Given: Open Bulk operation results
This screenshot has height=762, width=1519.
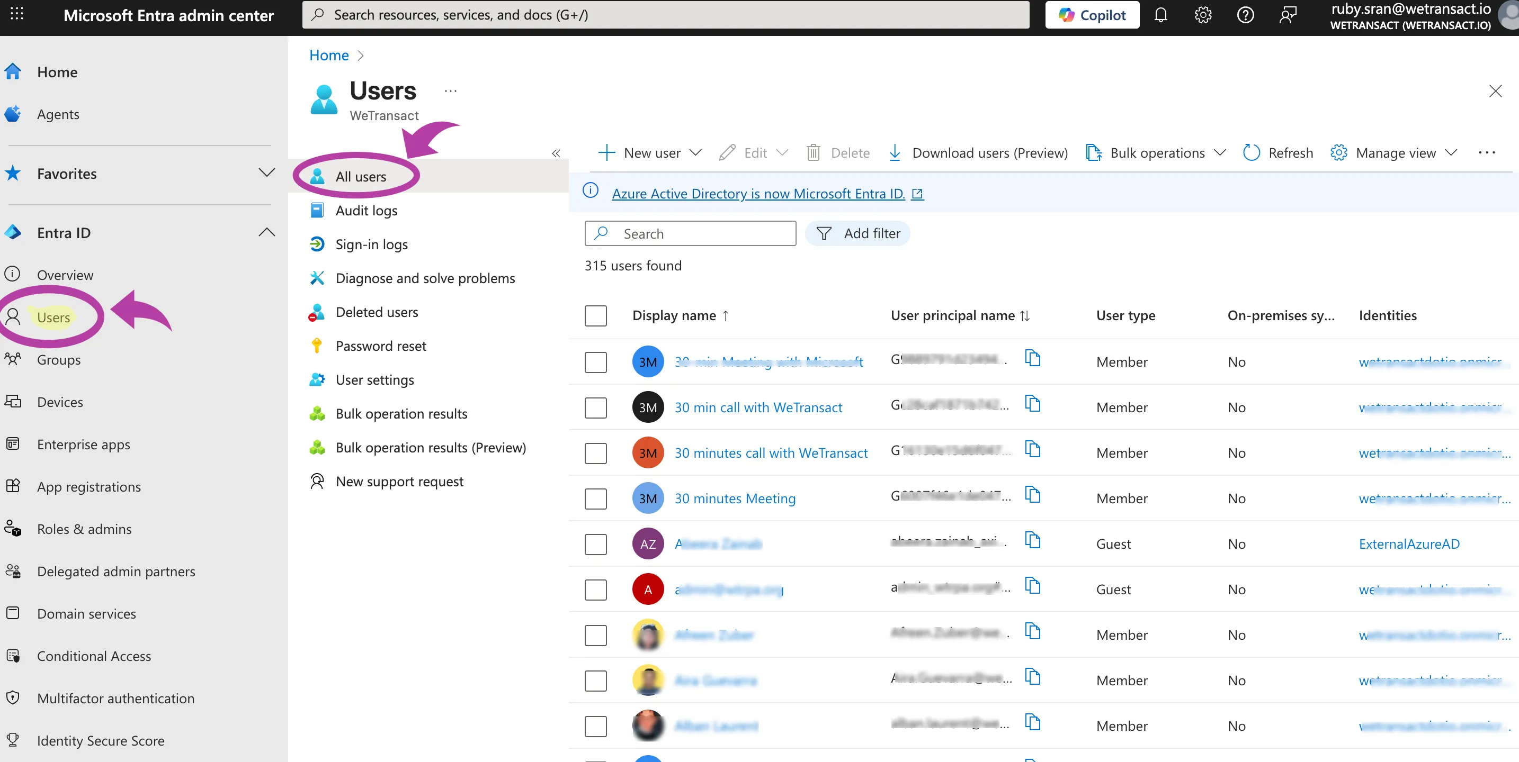Looking at the screenshot, I should click(x=401, y=414).
